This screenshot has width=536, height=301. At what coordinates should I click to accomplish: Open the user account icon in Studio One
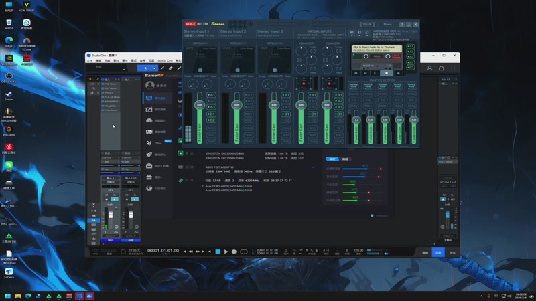(x=429, y=68)
